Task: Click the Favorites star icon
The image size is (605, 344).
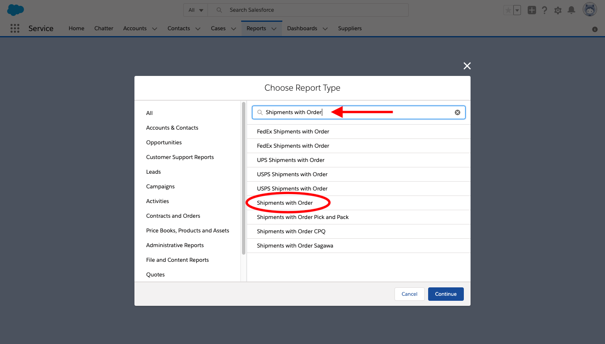Action: click(x=508, y=10)
